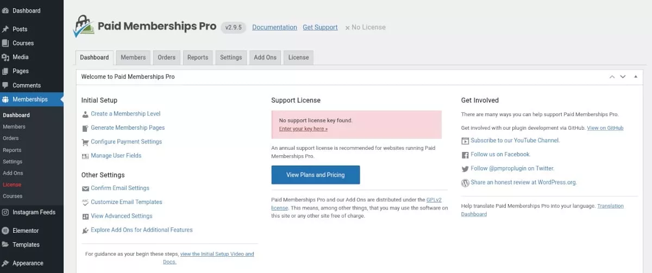Open the Get Support link
This screenshot has width=652, height=273.
coord(320,27)
